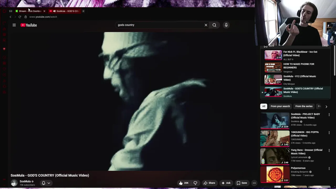Open Polyamorous Breaking Benjamin thumbnail
The height and width of the screenshot is (189, 336).
(x=275, y=174)
